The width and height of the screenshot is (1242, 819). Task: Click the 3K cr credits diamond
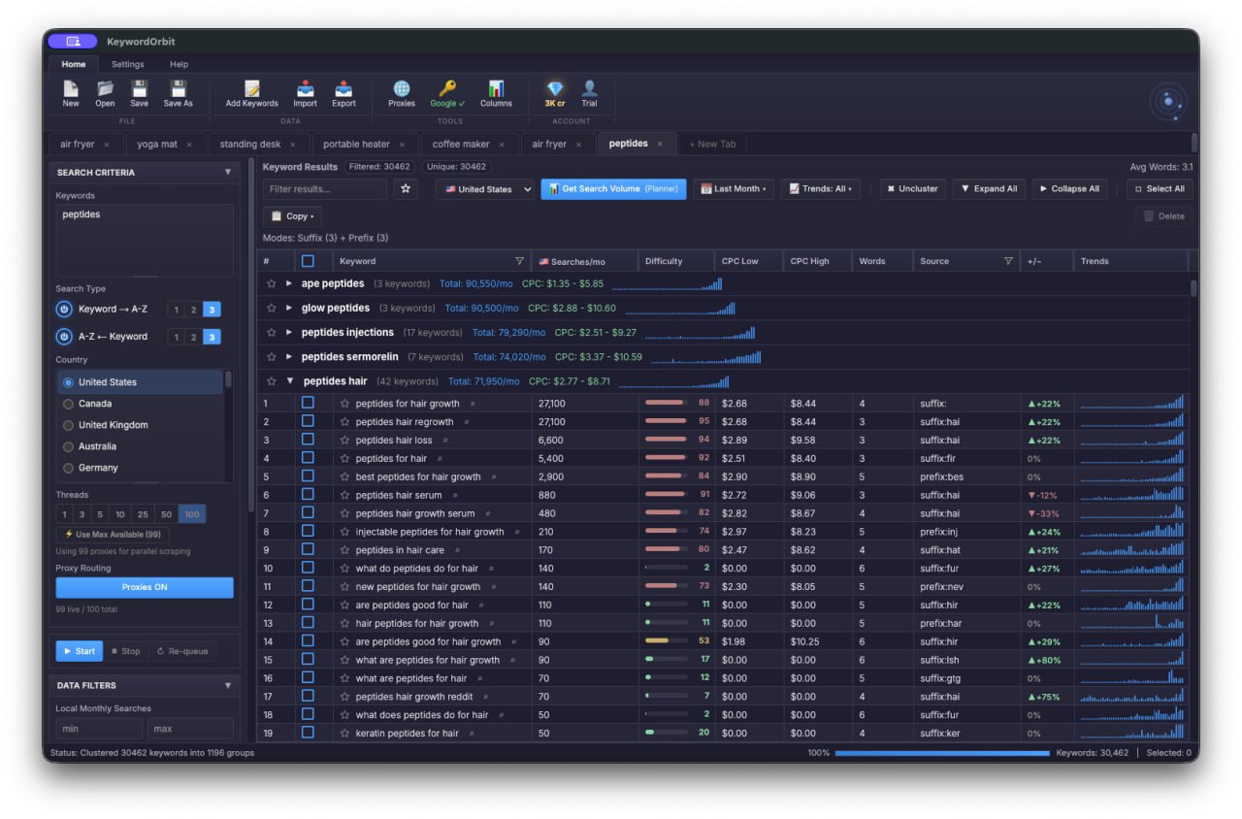click(554, 88)
